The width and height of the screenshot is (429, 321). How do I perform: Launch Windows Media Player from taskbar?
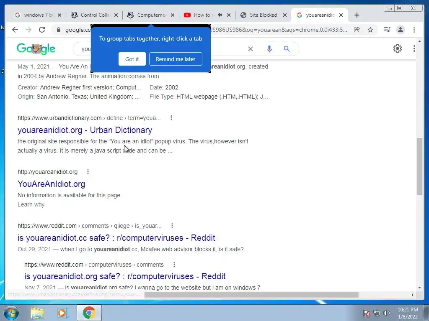click(x=63, y=313)
